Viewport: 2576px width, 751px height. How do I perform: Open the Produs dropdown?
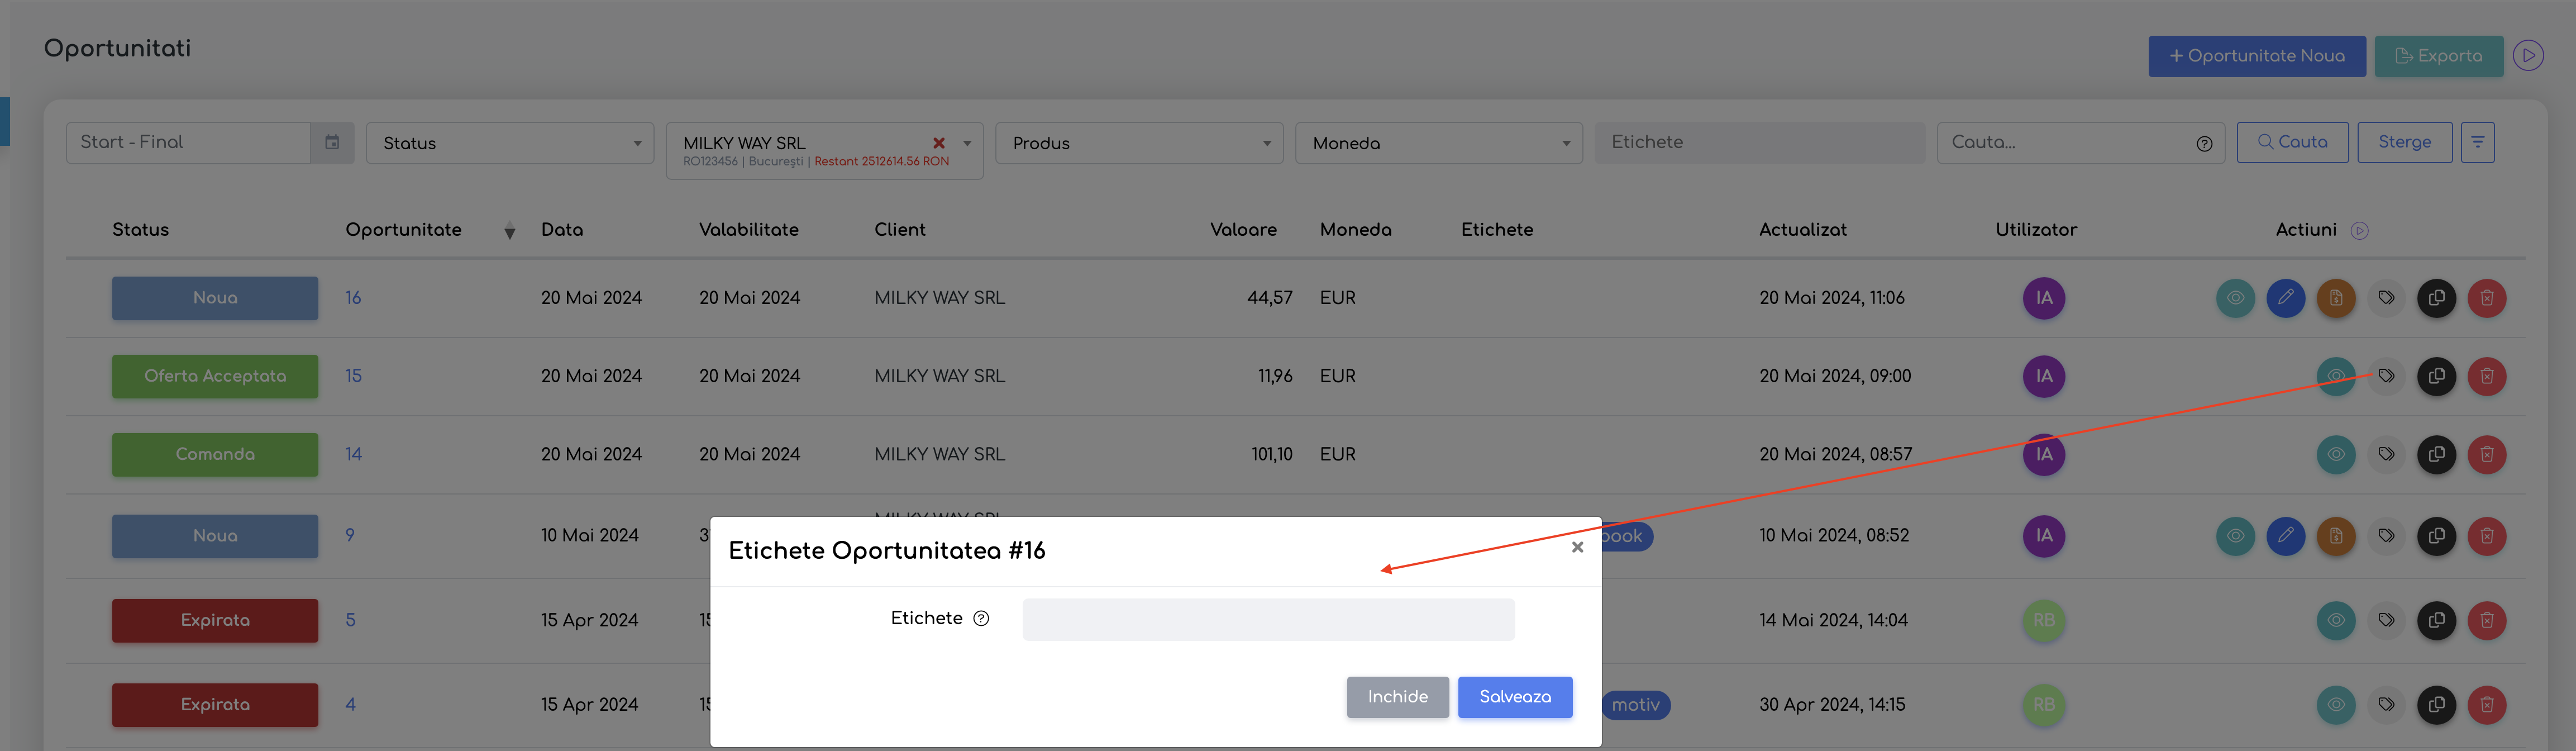click(1139, 143)
